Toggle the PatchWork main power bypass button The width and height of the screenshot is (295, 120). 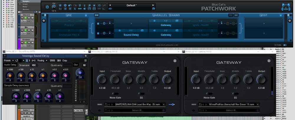pos(47,7)
